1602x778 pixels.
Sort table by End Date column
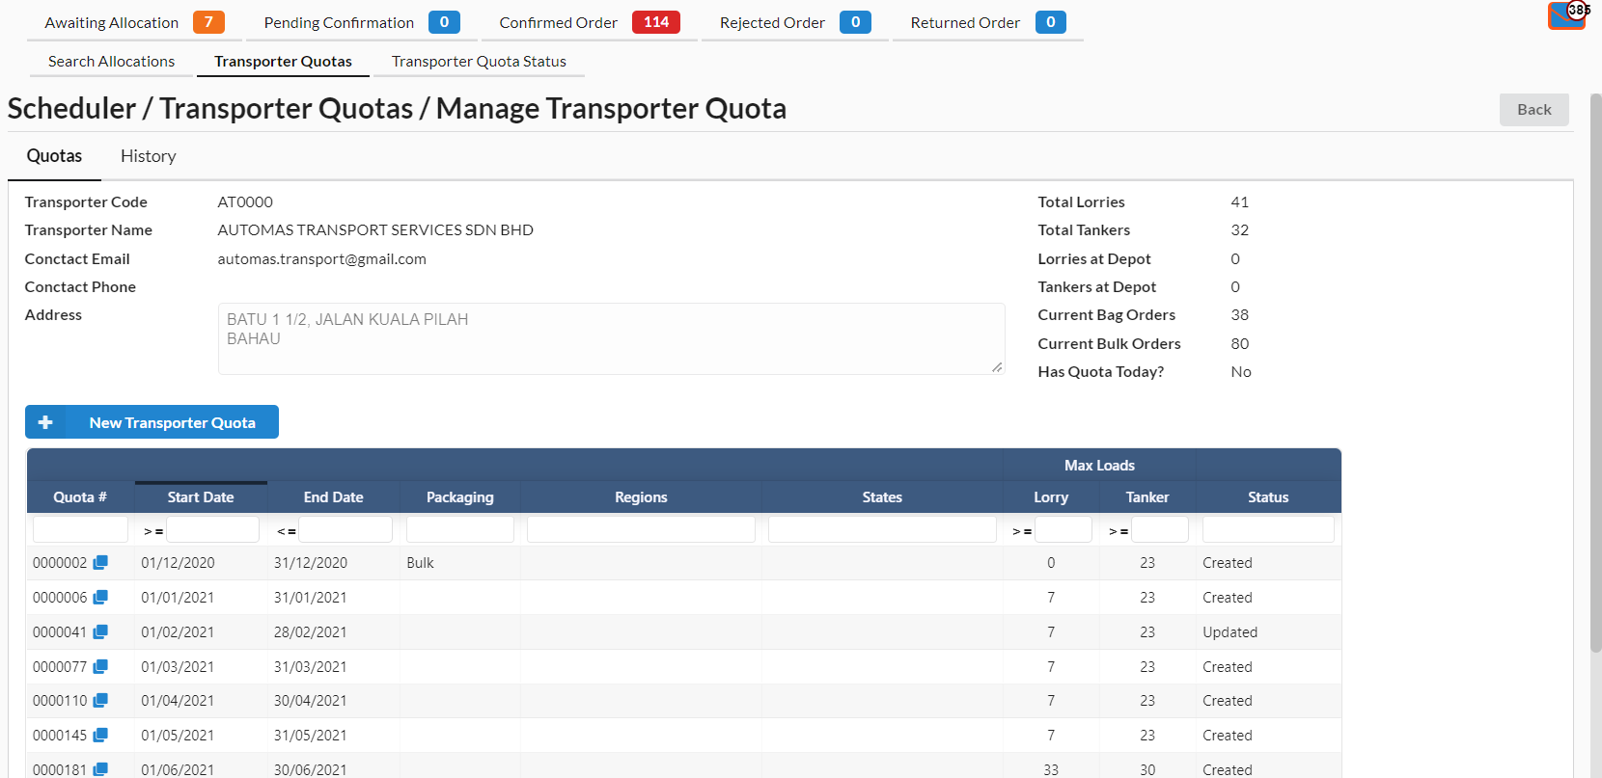[x=333, y=496]
